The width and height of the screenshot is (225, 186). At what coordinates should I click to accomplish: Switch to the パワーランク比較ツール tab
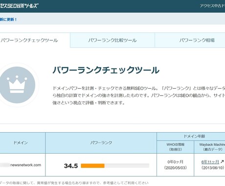[112, 40]
